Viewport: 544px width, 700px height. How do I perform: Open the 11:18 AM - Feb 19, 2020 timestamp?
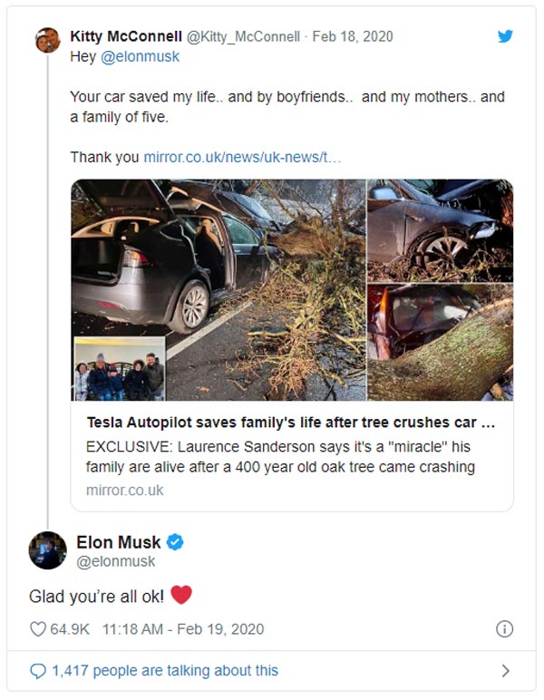click(x=182, y=628)
